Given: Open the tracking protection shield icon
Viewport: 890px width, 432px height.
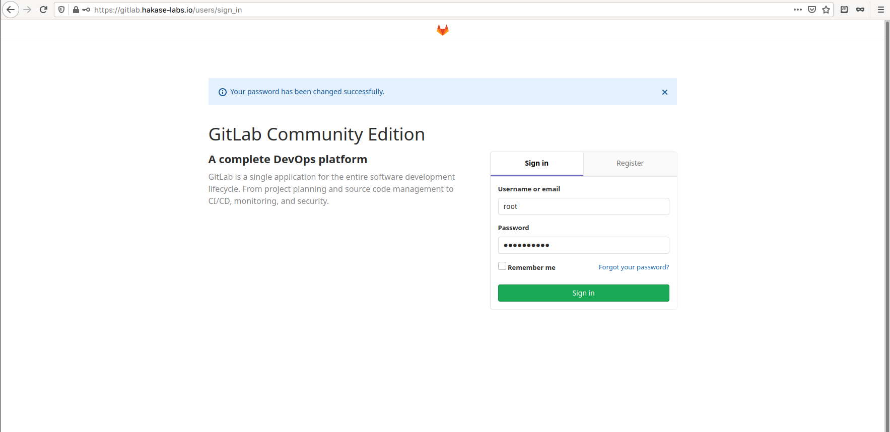Looking at the screenshot, I should click(61, 10).
